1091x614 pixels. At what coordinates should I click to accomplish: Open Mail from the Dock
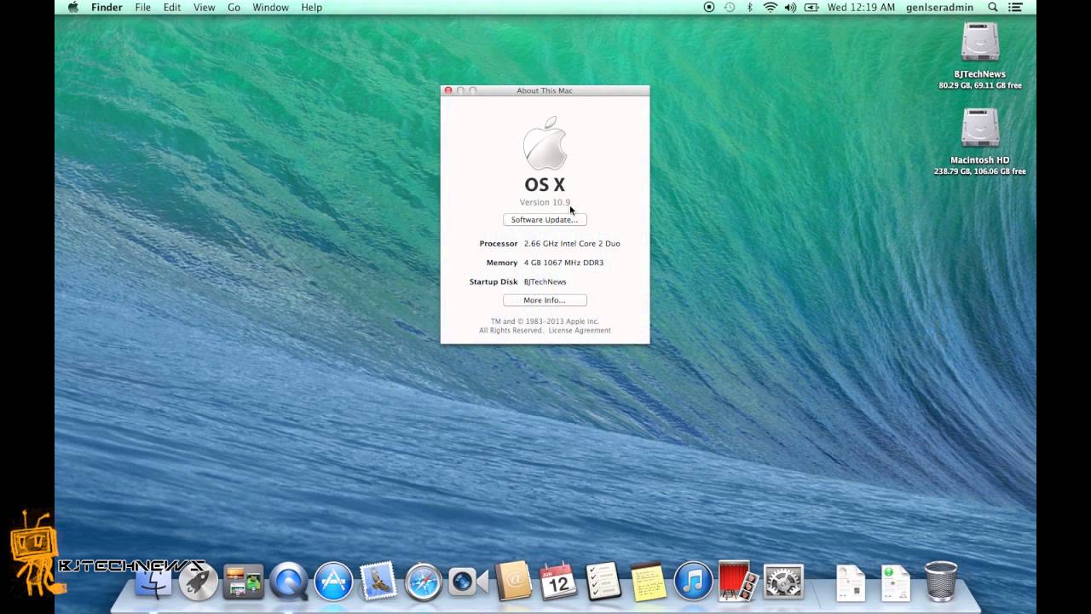(378, 582)
